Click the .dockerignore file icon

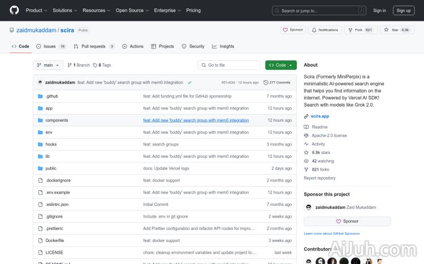[x=40, y=181]
